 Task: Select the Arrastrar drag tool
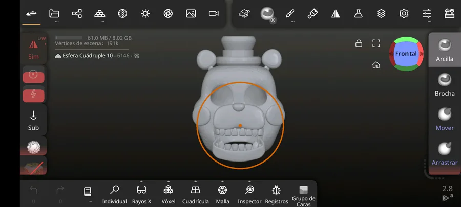(445, 154)
